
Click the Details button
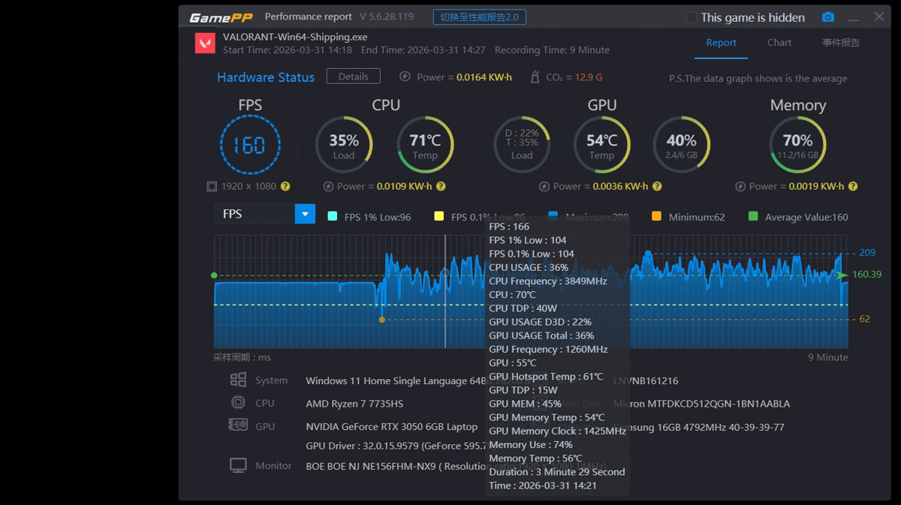pos(353,76)
